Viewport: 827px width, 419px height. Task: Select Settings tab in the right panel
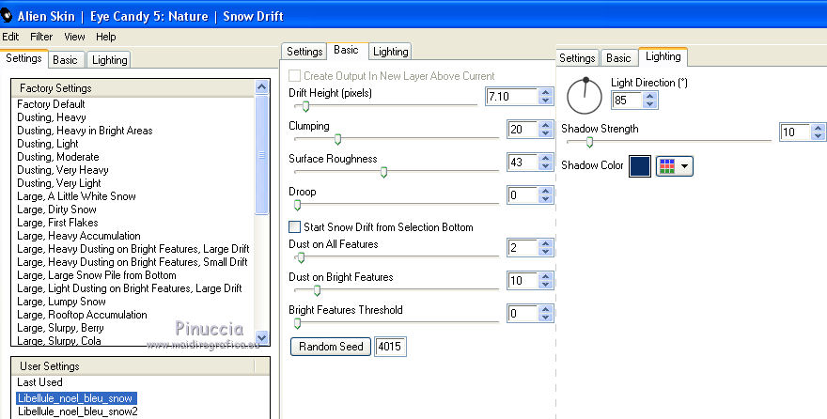pos(576,58)
